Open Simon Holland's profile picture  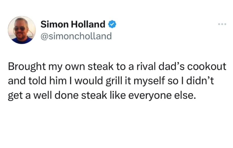[22, 30]
